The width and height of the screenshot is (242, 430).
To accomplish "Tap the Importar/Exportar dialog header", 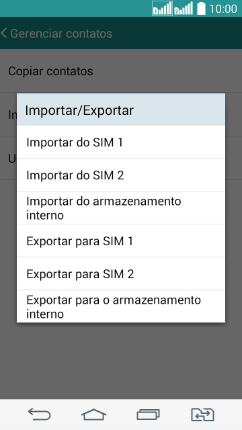I will click(x=121, y=110).
